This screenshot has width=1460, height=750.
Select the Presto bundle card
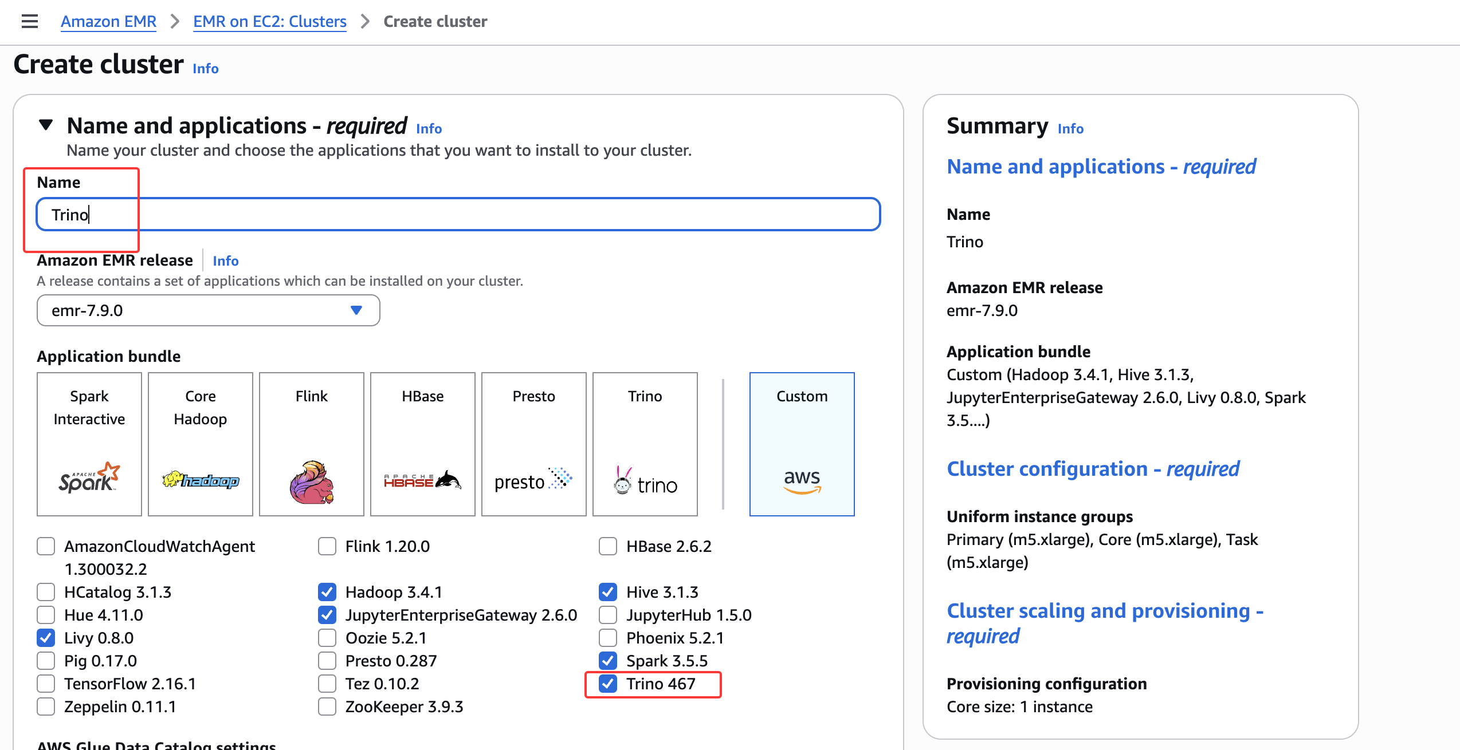pos(534,444)
